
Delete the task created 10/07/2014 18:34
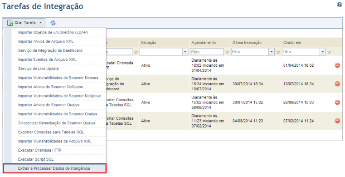337,84
